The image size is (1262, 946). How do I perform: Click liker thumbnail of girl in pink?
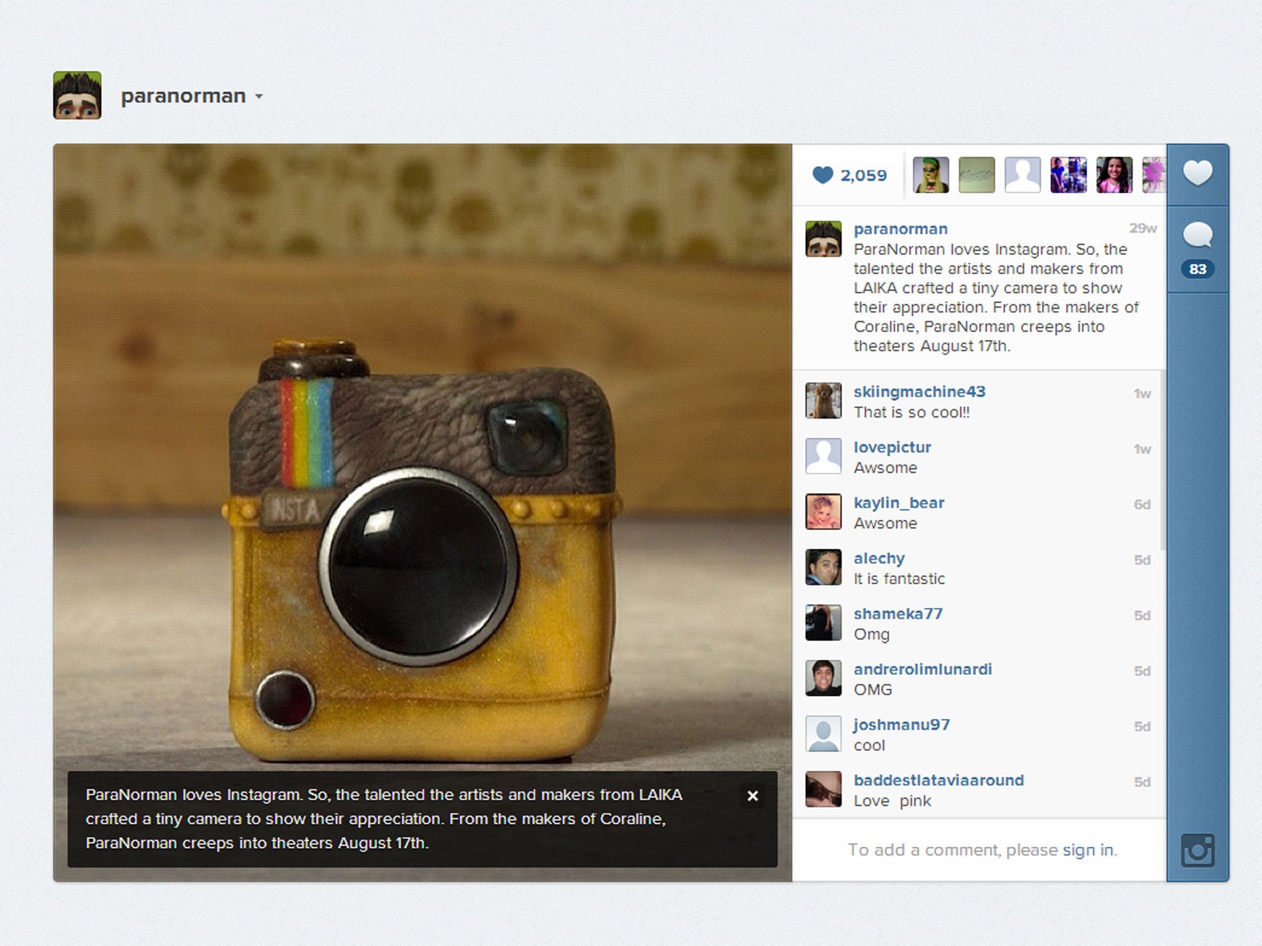1114,175
